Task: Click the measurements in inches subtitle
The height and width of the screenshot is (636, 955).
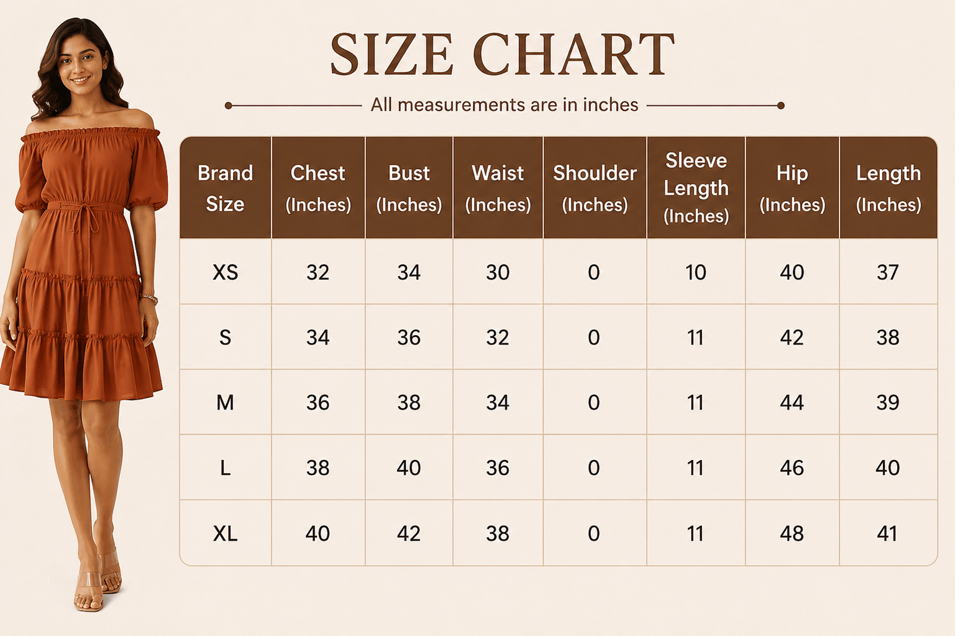Action: coord(505,104)
